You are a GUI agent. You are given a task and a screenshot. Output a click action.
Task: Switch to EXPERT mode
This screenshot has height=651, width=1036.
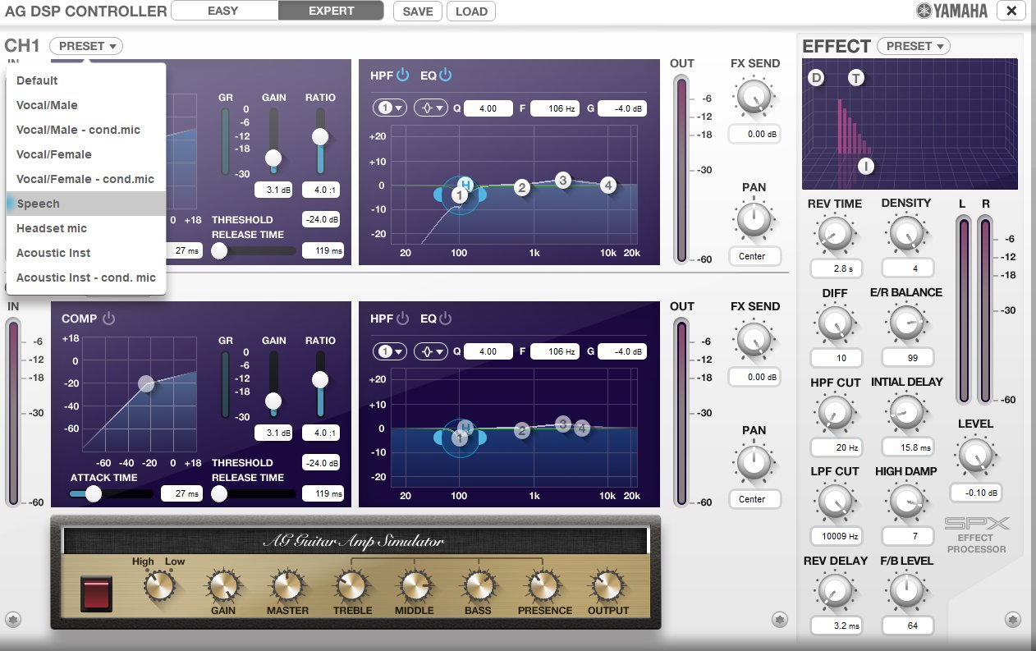coord(332,11)
